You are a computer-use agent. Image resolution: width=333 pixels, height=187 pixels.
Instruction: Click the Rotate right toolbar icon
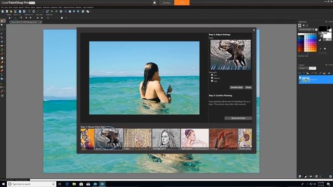(x=56, y=11)
